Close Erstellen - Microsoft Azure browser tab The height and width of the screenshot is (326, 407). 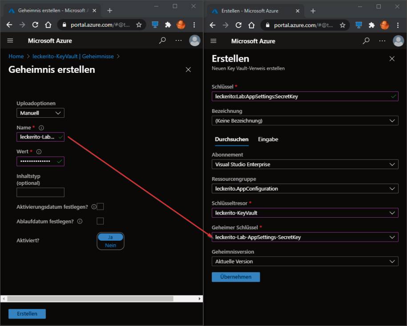pos(298,11)
